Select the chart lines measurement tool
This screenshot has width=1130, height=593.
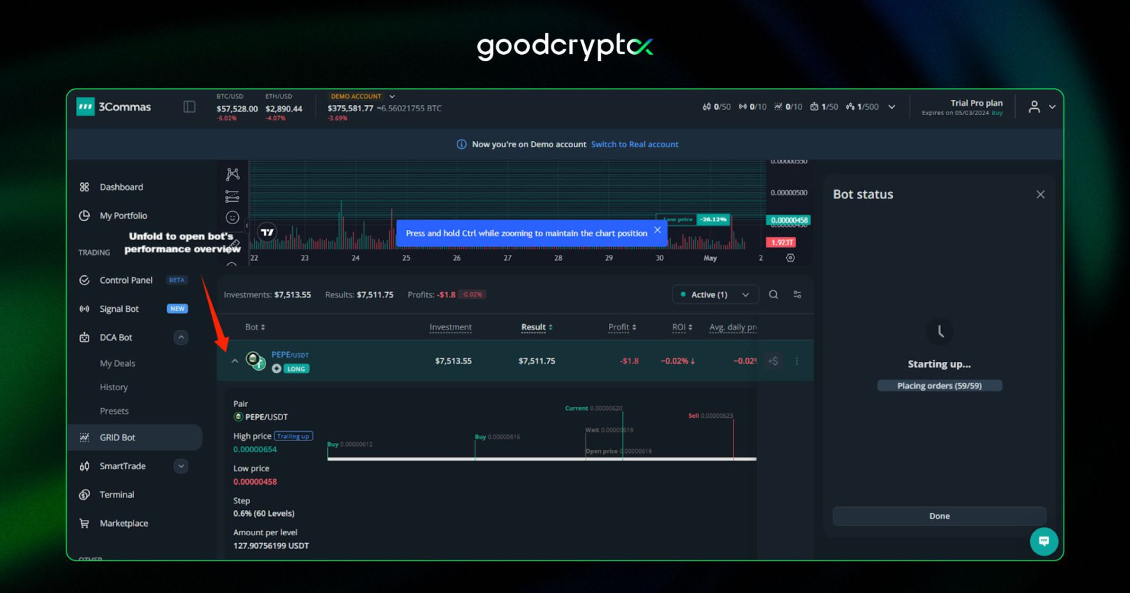pyautogui.click(x=232, y=196)
